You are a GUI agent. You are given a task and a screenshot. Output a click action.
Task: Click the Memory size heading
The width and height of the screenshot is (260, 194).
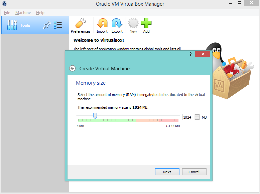[x=91, y=83]
